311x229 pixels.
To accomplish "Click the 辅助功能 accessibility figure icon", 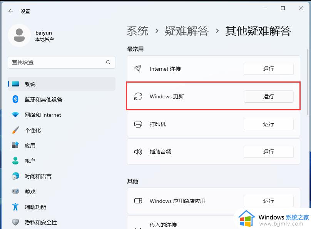I will tap(15, 207).
